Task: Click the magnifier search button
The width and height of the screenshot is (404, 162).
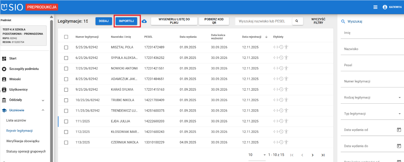Action: [x=297, y=21]
